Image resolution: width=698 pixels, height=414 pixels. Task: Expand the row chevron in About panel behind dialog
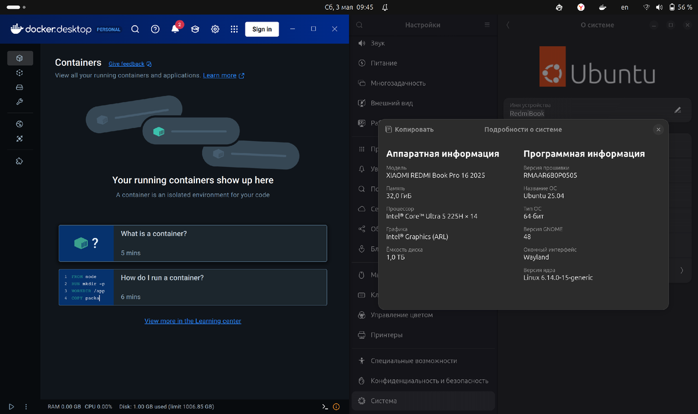(681, 270)
